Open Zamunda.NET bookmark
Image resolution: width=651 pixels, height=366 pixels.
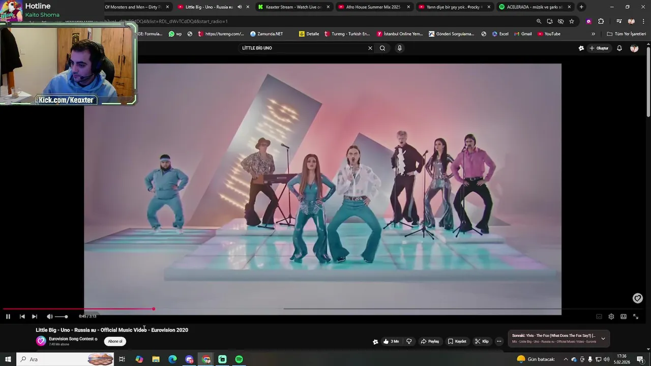267,34
